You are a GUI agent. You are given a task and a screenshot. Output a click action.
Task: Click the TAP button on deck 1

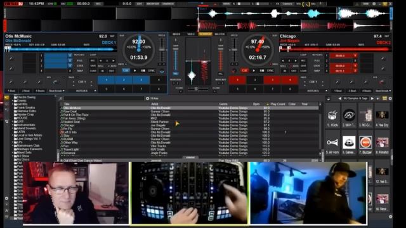coord(112,37)
